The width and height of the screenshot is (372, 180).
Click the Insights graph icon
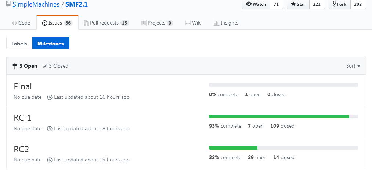(216, 23)
